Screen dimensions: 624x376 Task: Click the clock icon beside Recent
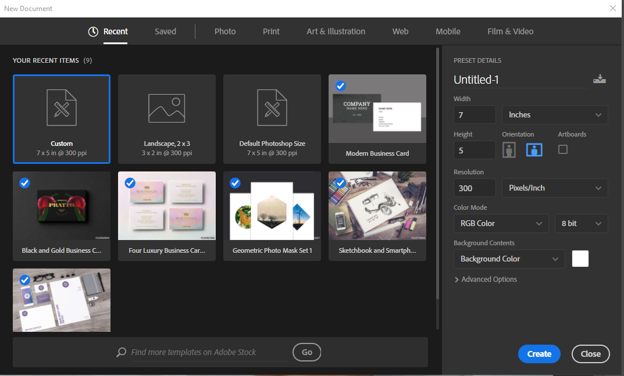pos(93,32)
